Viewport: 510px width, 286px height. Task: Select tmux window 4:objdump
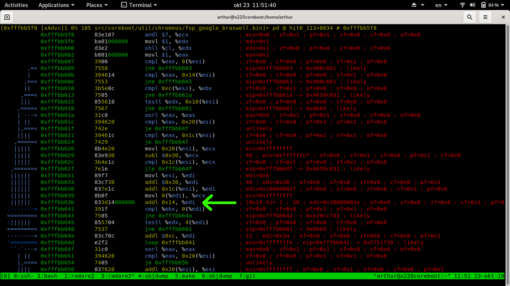click(x=153, y=276)
